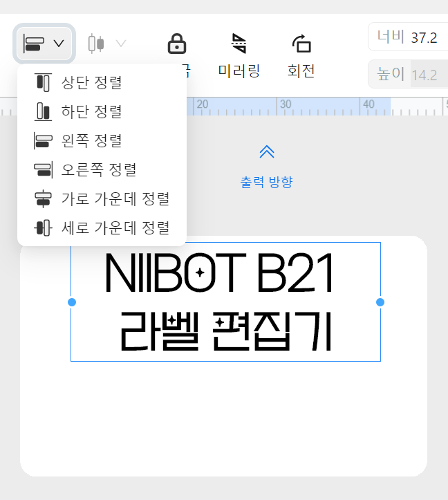Select the NIIBOT B21 text on label

[219, 272]
